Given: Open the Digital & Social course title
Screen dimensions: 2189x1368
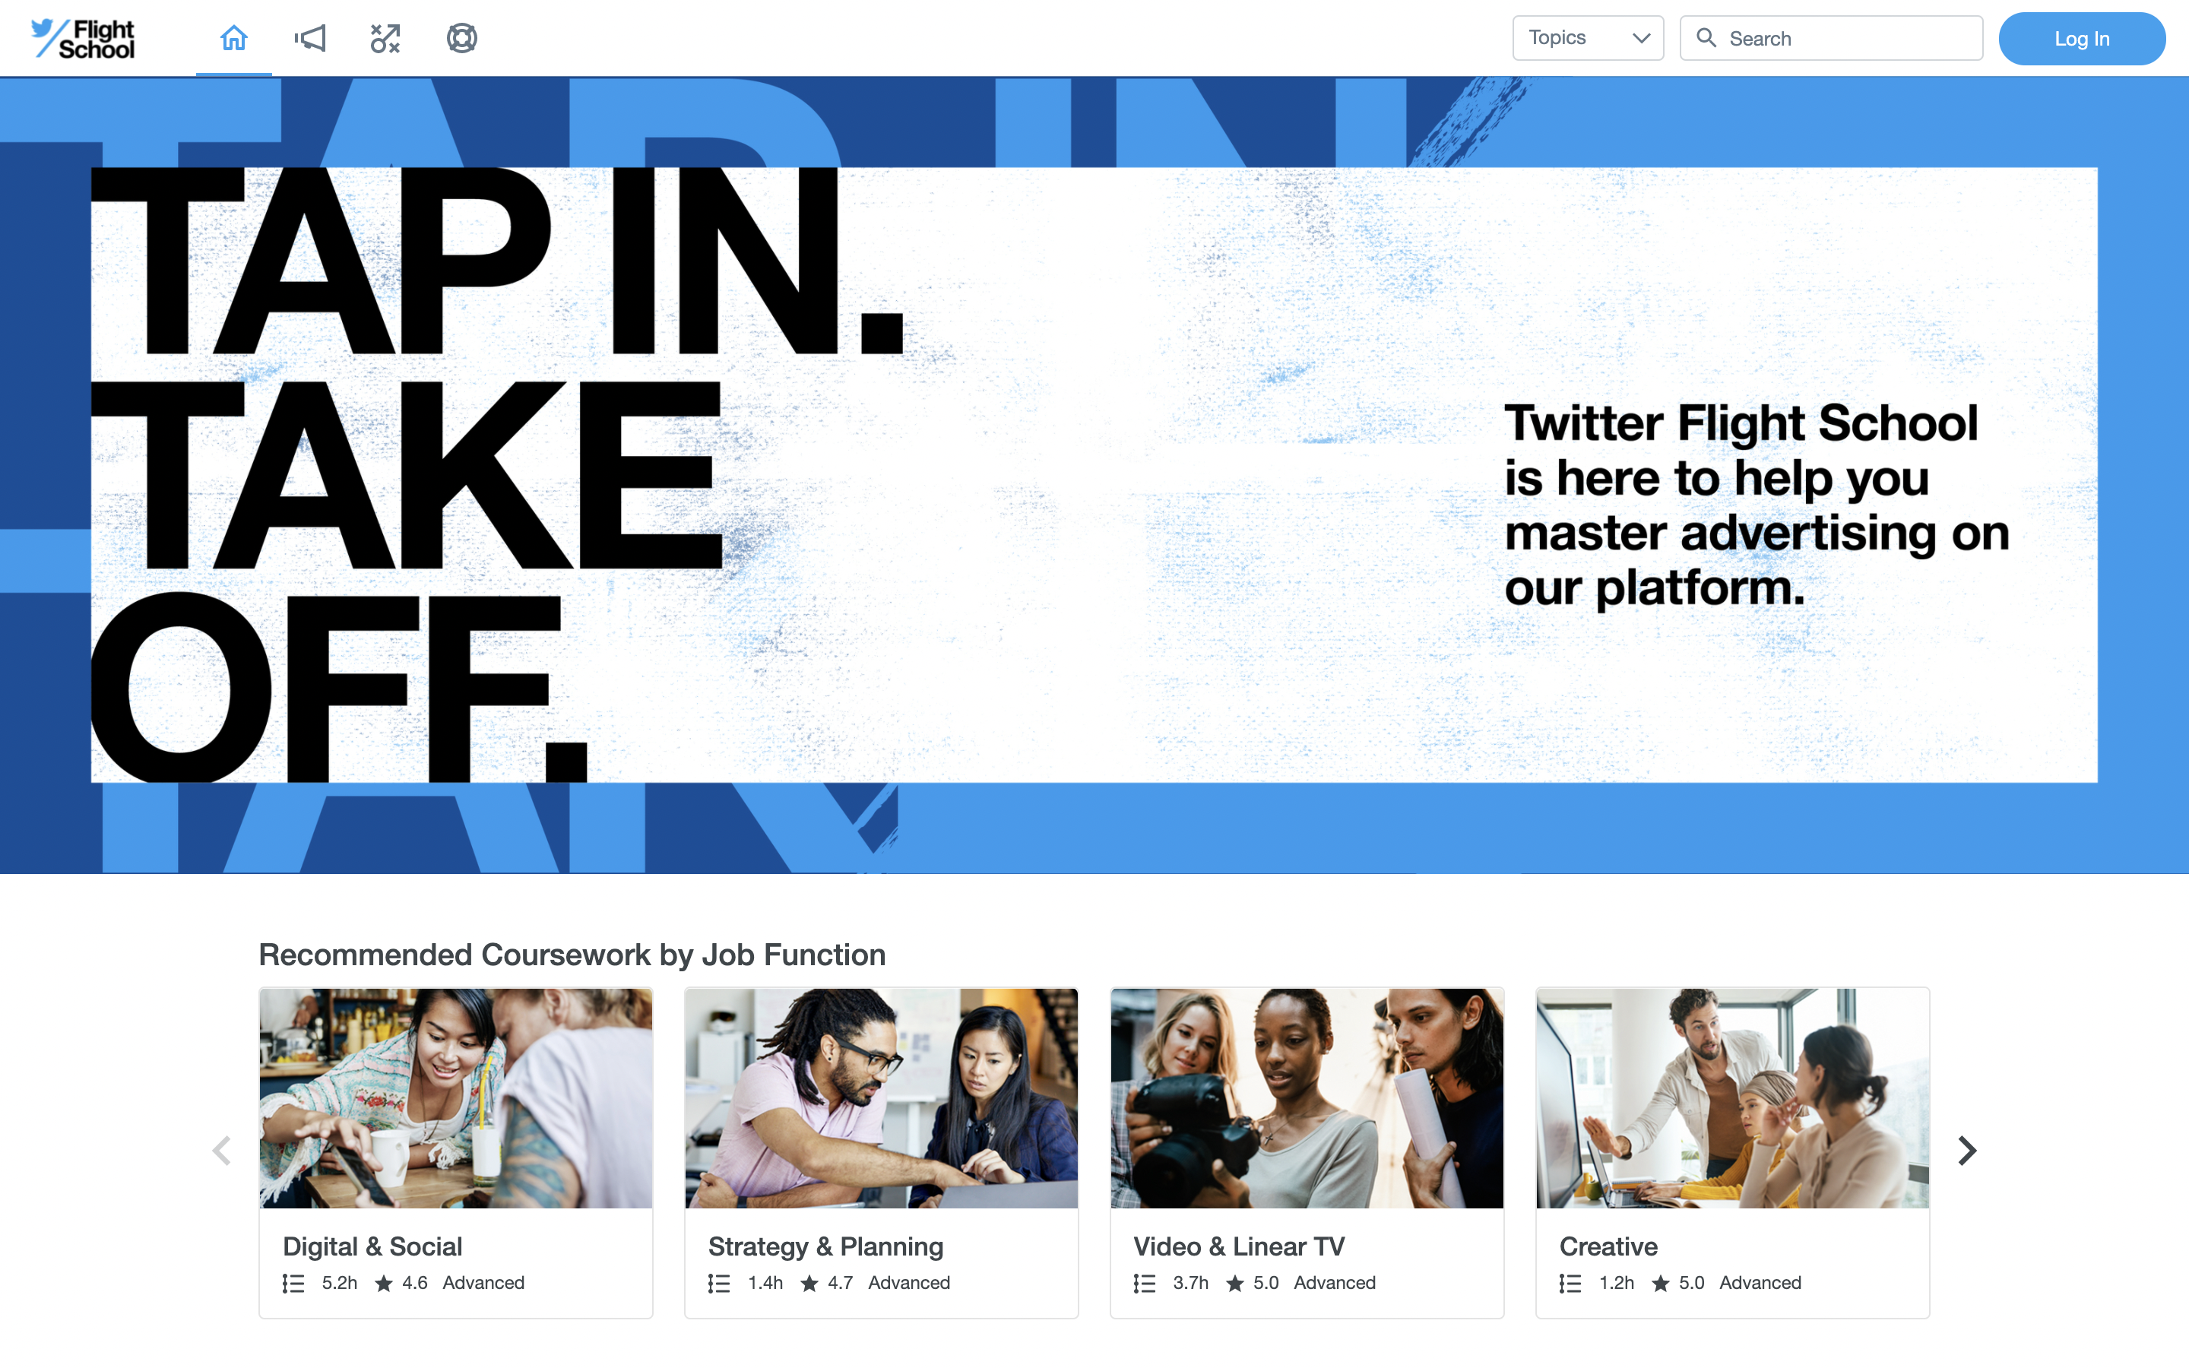Looking at the screenshot, I should pos(372,1246).
